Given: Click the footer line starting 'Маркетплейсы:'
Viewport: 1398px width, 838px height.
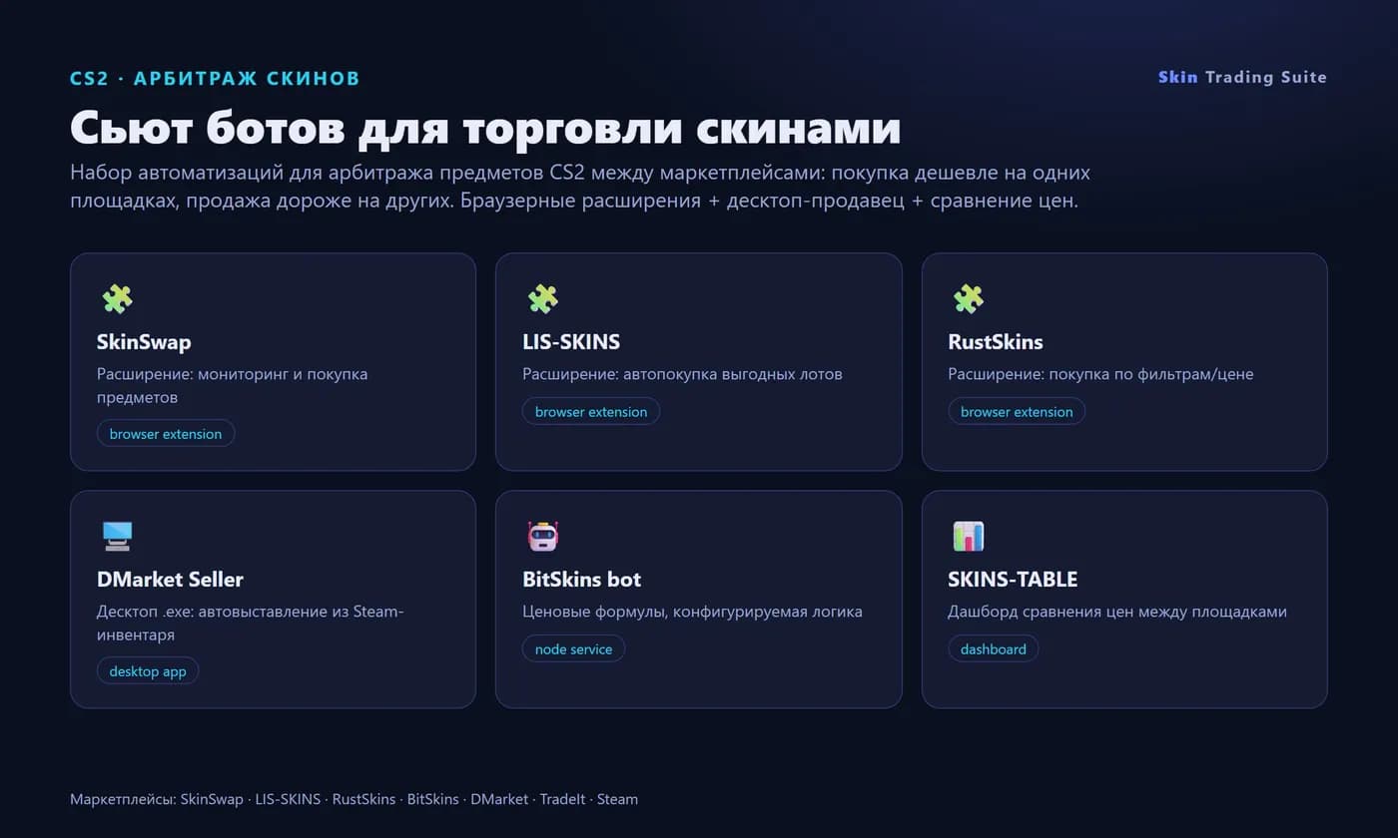Looking at the screenshot, I should click(x=353, y=799).
